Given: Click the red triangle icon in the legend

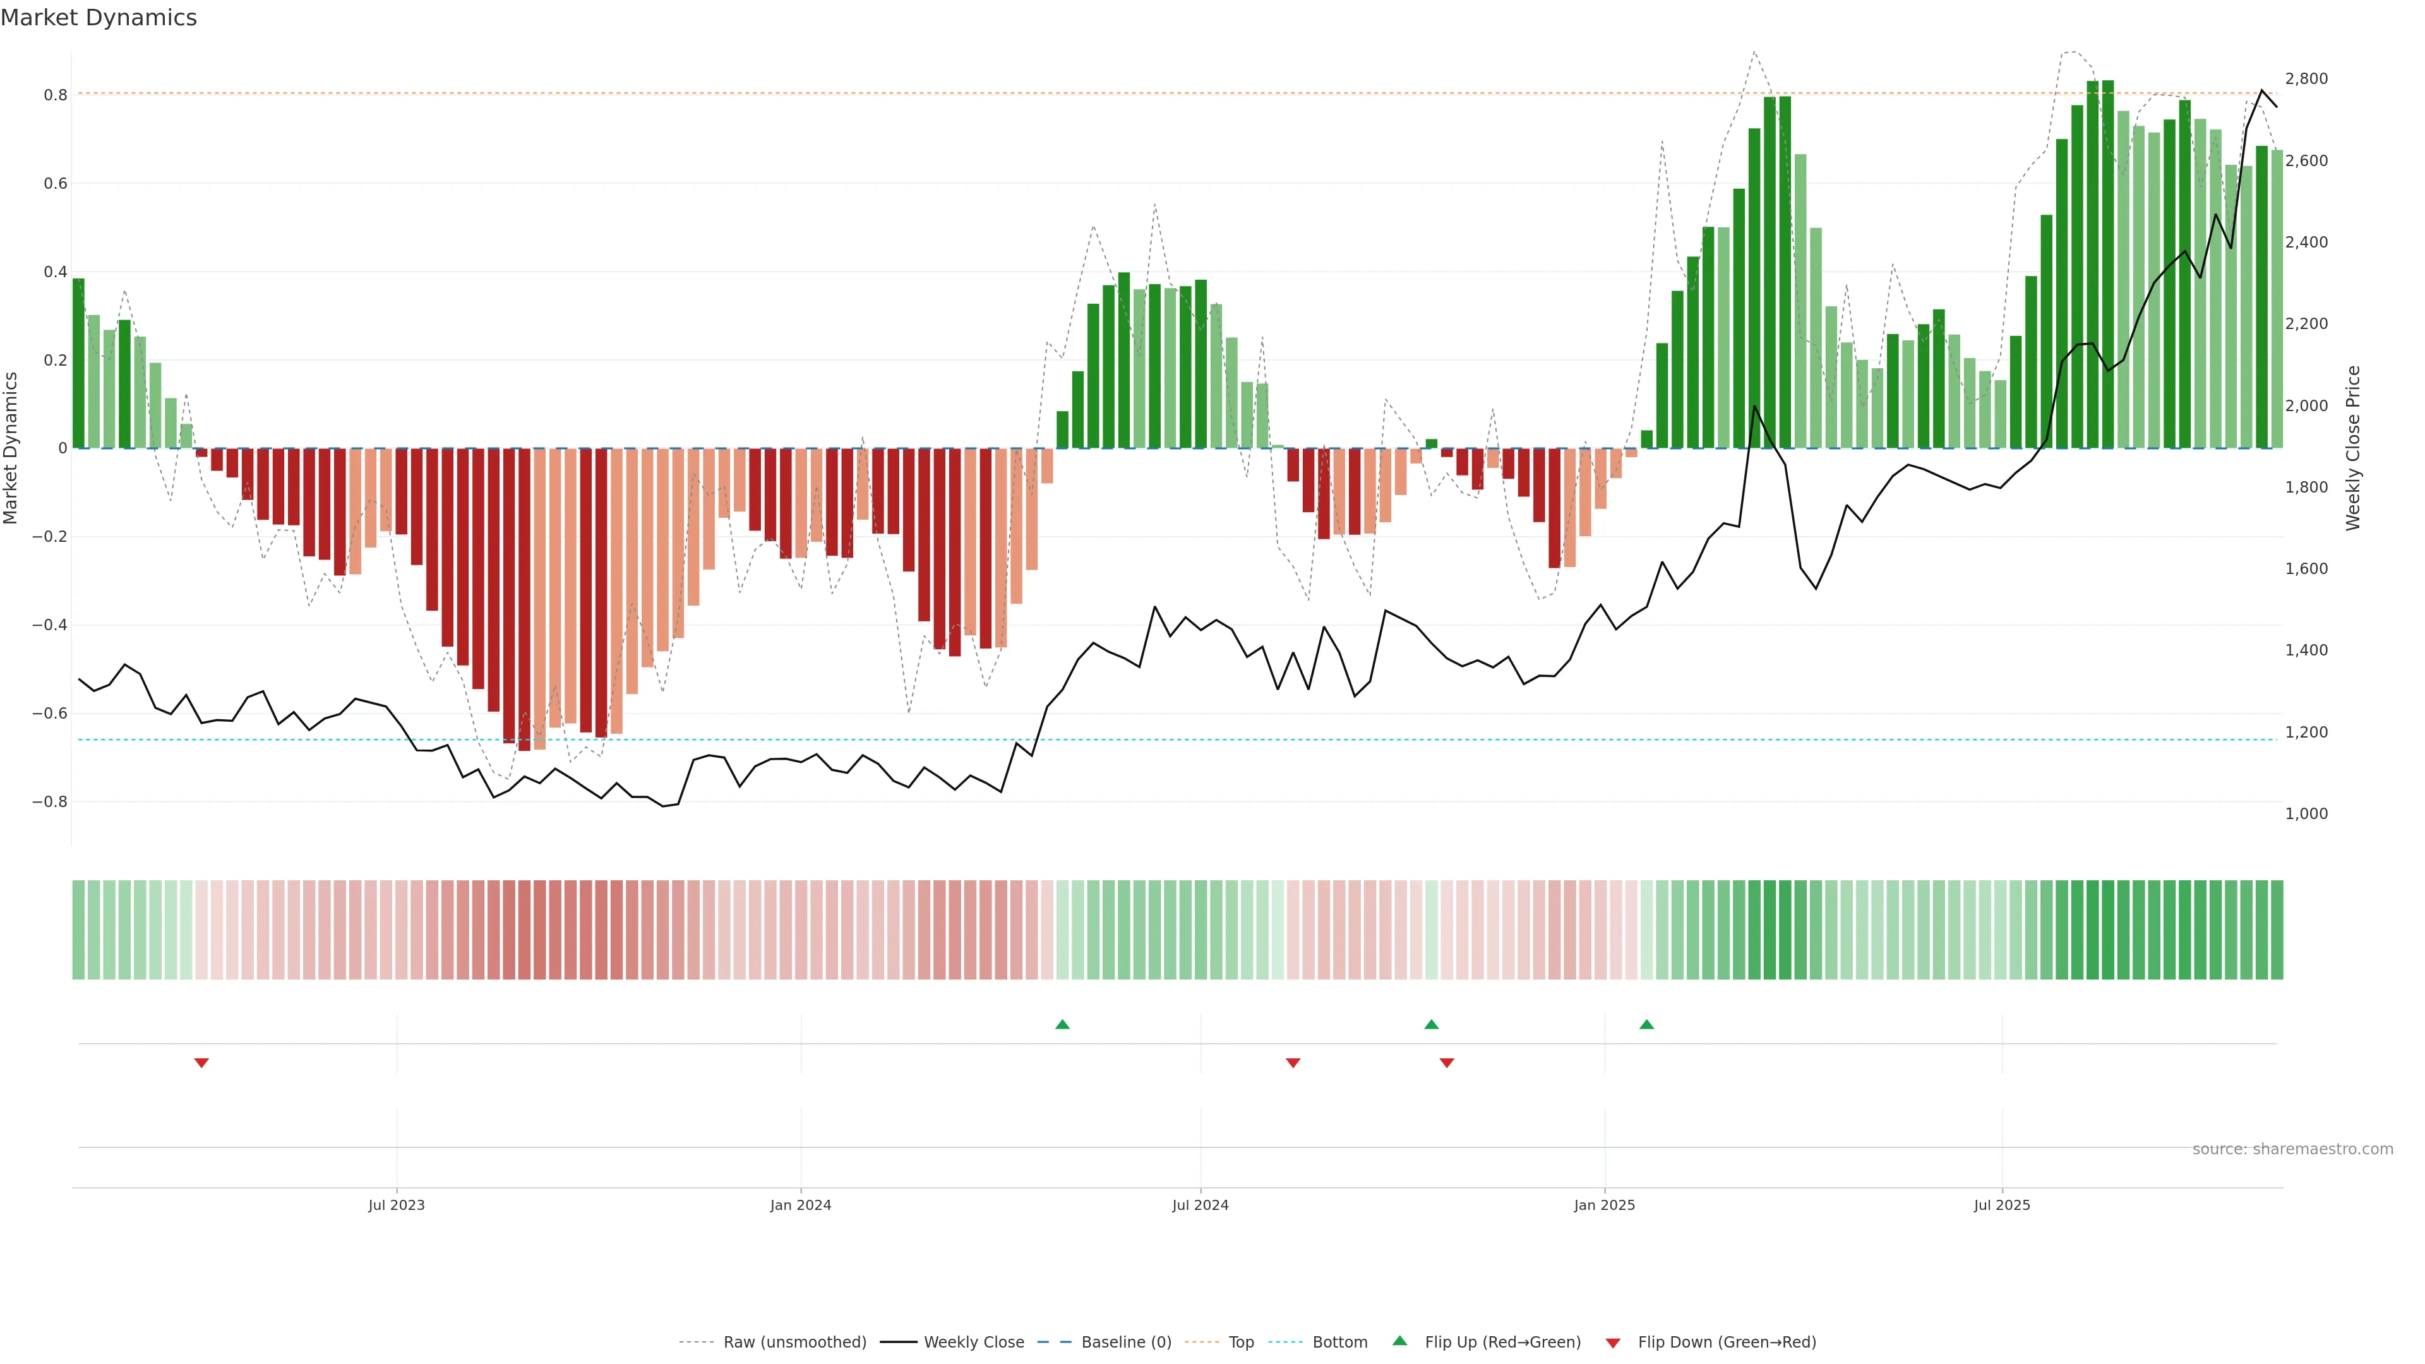Looking at the screenshot, I should 1613,1343.
